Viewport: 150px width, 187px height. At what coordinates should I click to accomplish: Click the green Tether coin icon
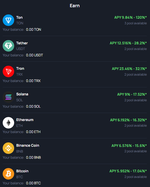click(x=8, y=46)
